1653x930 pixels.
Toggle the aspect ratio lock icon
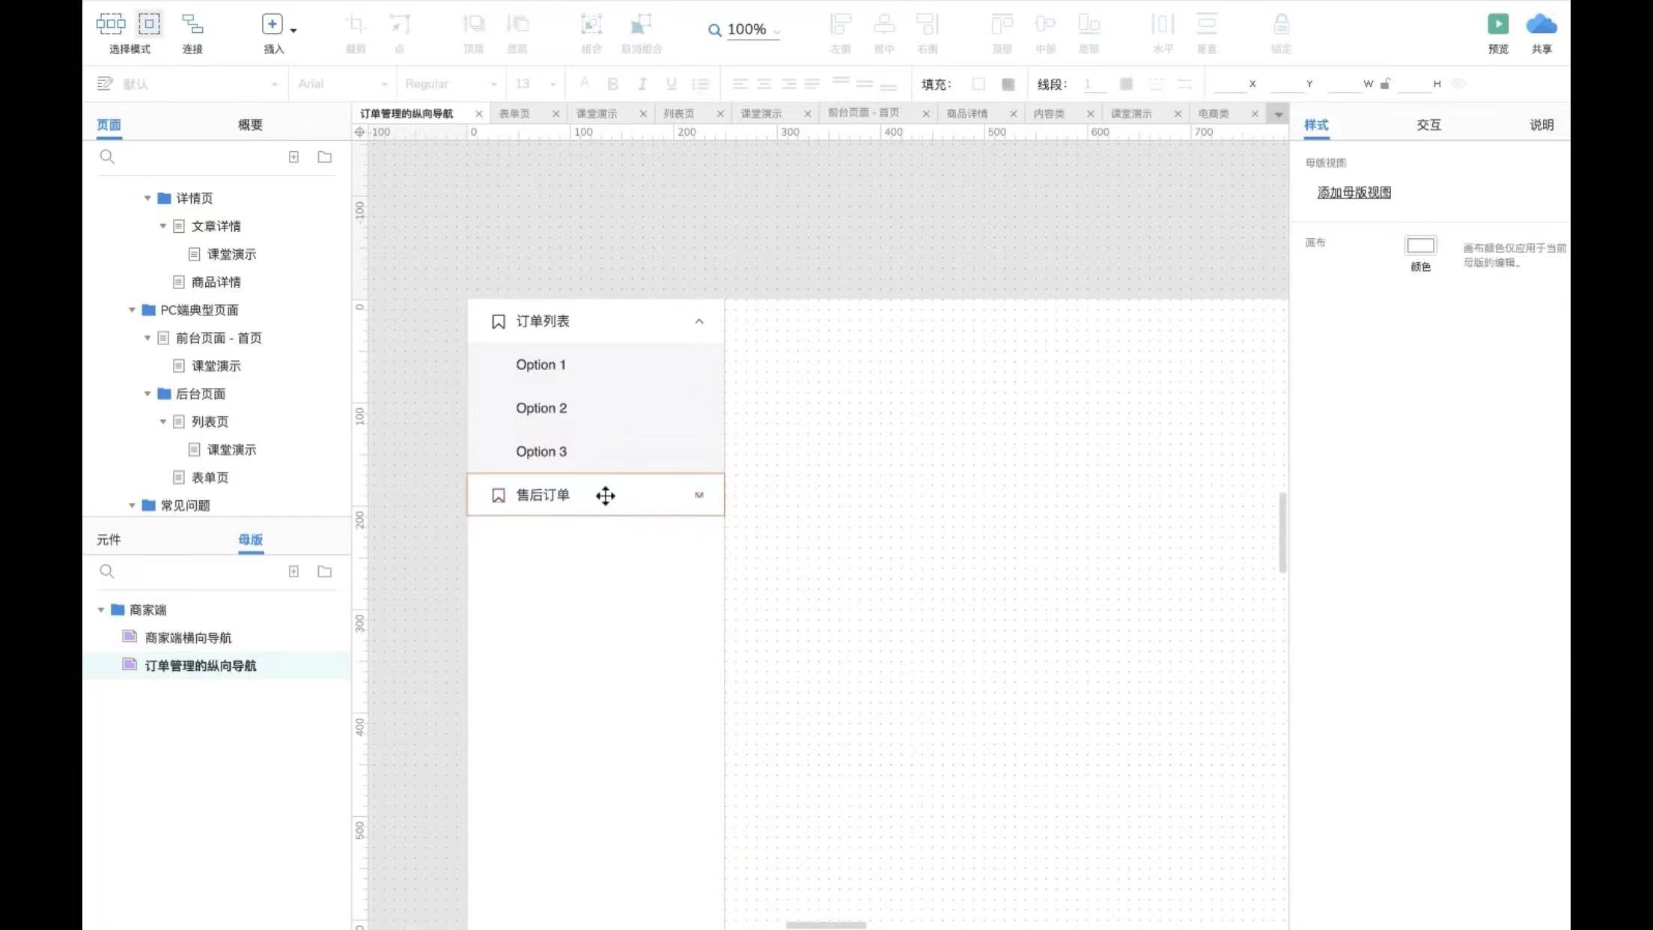(1385, 84)
